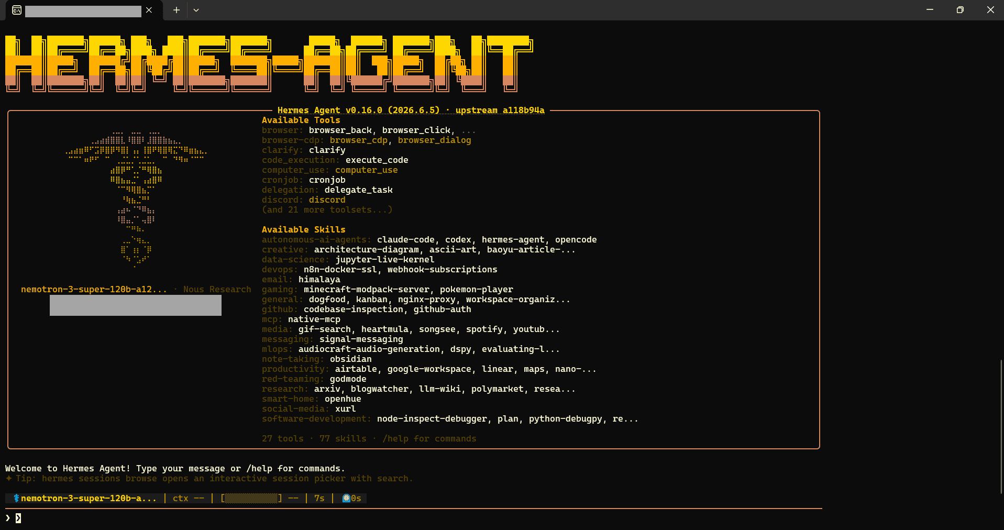This screenshot has height=530, width=1004.
Task: Click 'himalaya' email skill
Action: tap(319, 279)
